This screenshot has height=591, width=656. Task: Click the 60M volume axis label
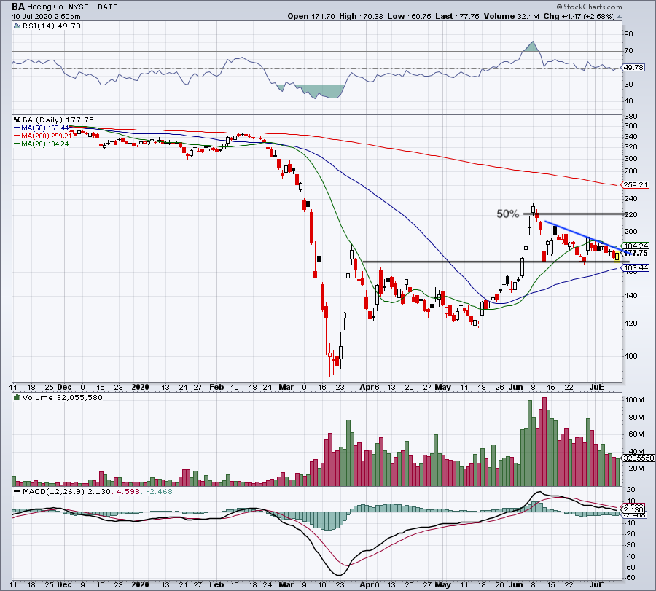pyautogui.click(x=634, y=434)
